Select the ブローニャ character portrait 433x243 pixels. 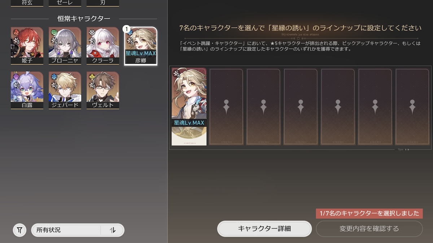click(65, 46)
